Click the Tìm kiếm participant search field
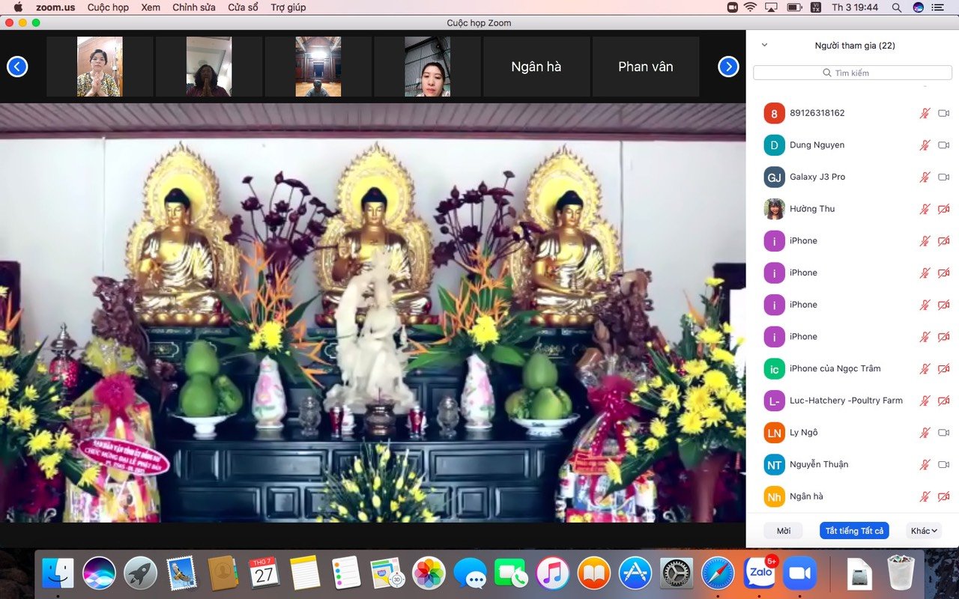 pos(851,73)
